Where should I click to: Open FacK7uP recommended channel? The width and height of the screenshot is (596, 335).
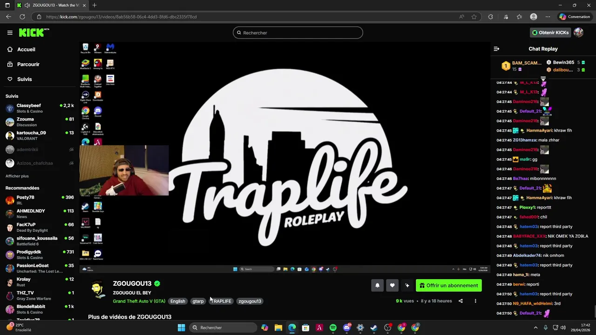40,227
